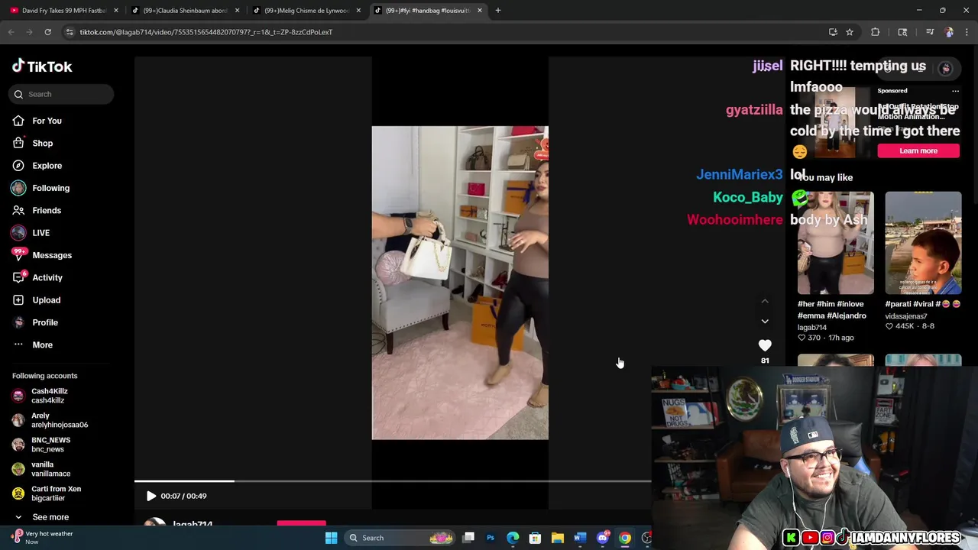Open a new browser tab

click(x=498, y=11)
